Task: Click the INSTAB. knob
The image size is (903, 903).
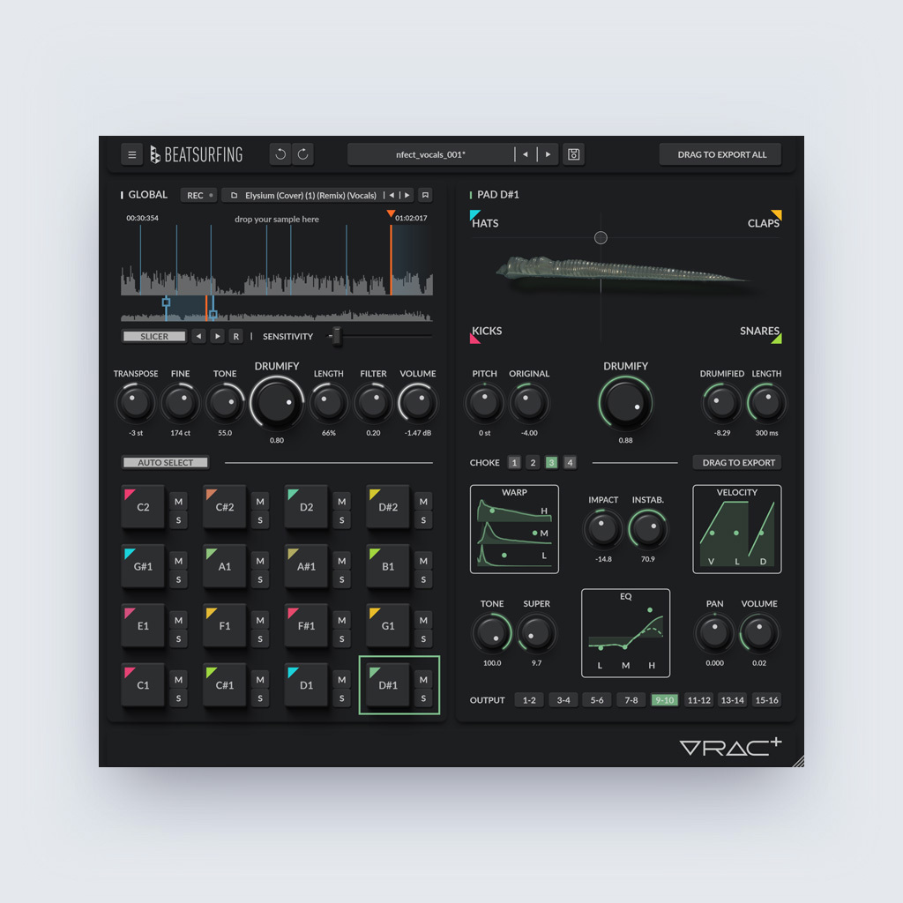Action: pos(648,529)
